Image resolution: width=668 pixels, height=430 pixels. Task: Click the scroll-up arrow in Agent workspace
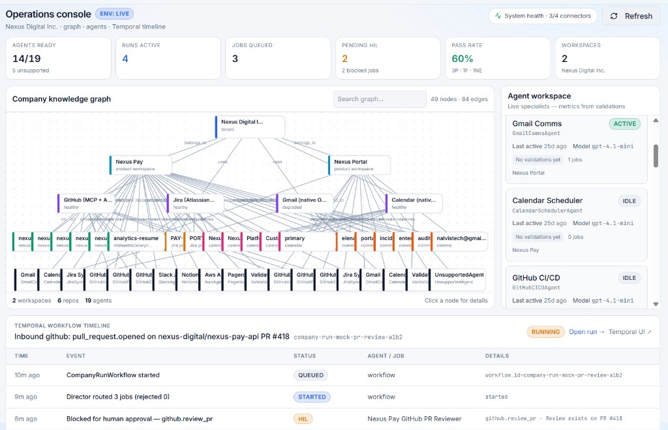point(656,121)
